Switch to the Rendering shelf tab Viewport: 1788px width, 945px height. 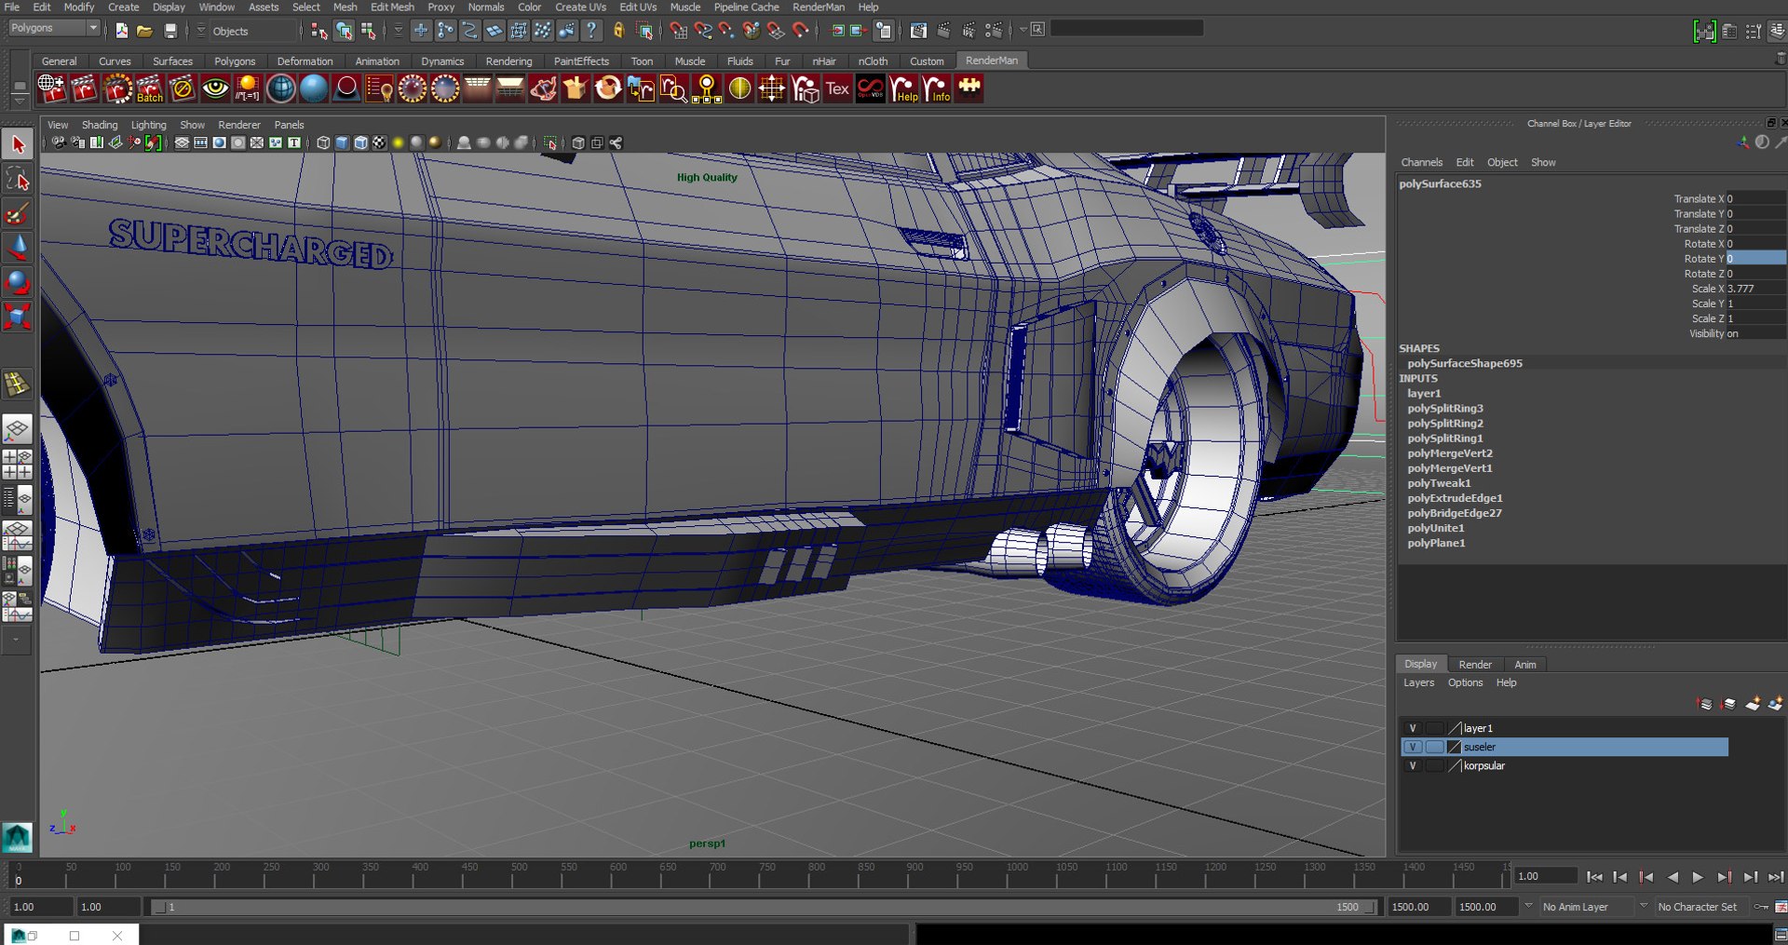click(x=508, y=61)
